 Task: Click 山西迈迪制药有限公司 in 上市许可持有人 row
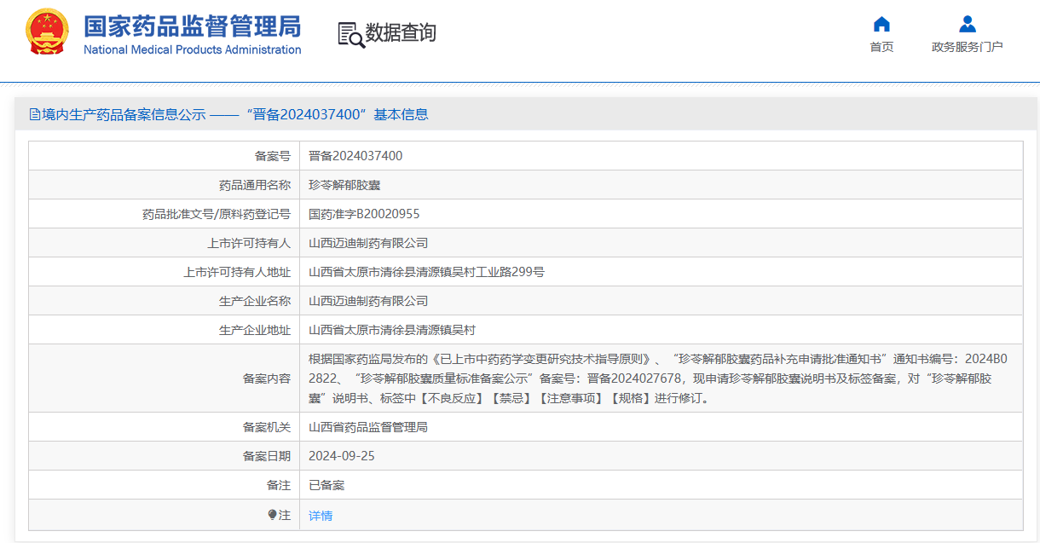pos(368,243)
